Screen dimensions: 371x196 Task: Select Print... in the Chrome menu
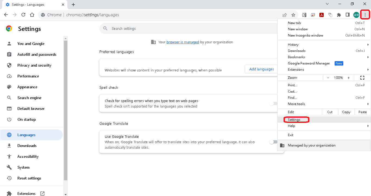[x=324, y=85]
